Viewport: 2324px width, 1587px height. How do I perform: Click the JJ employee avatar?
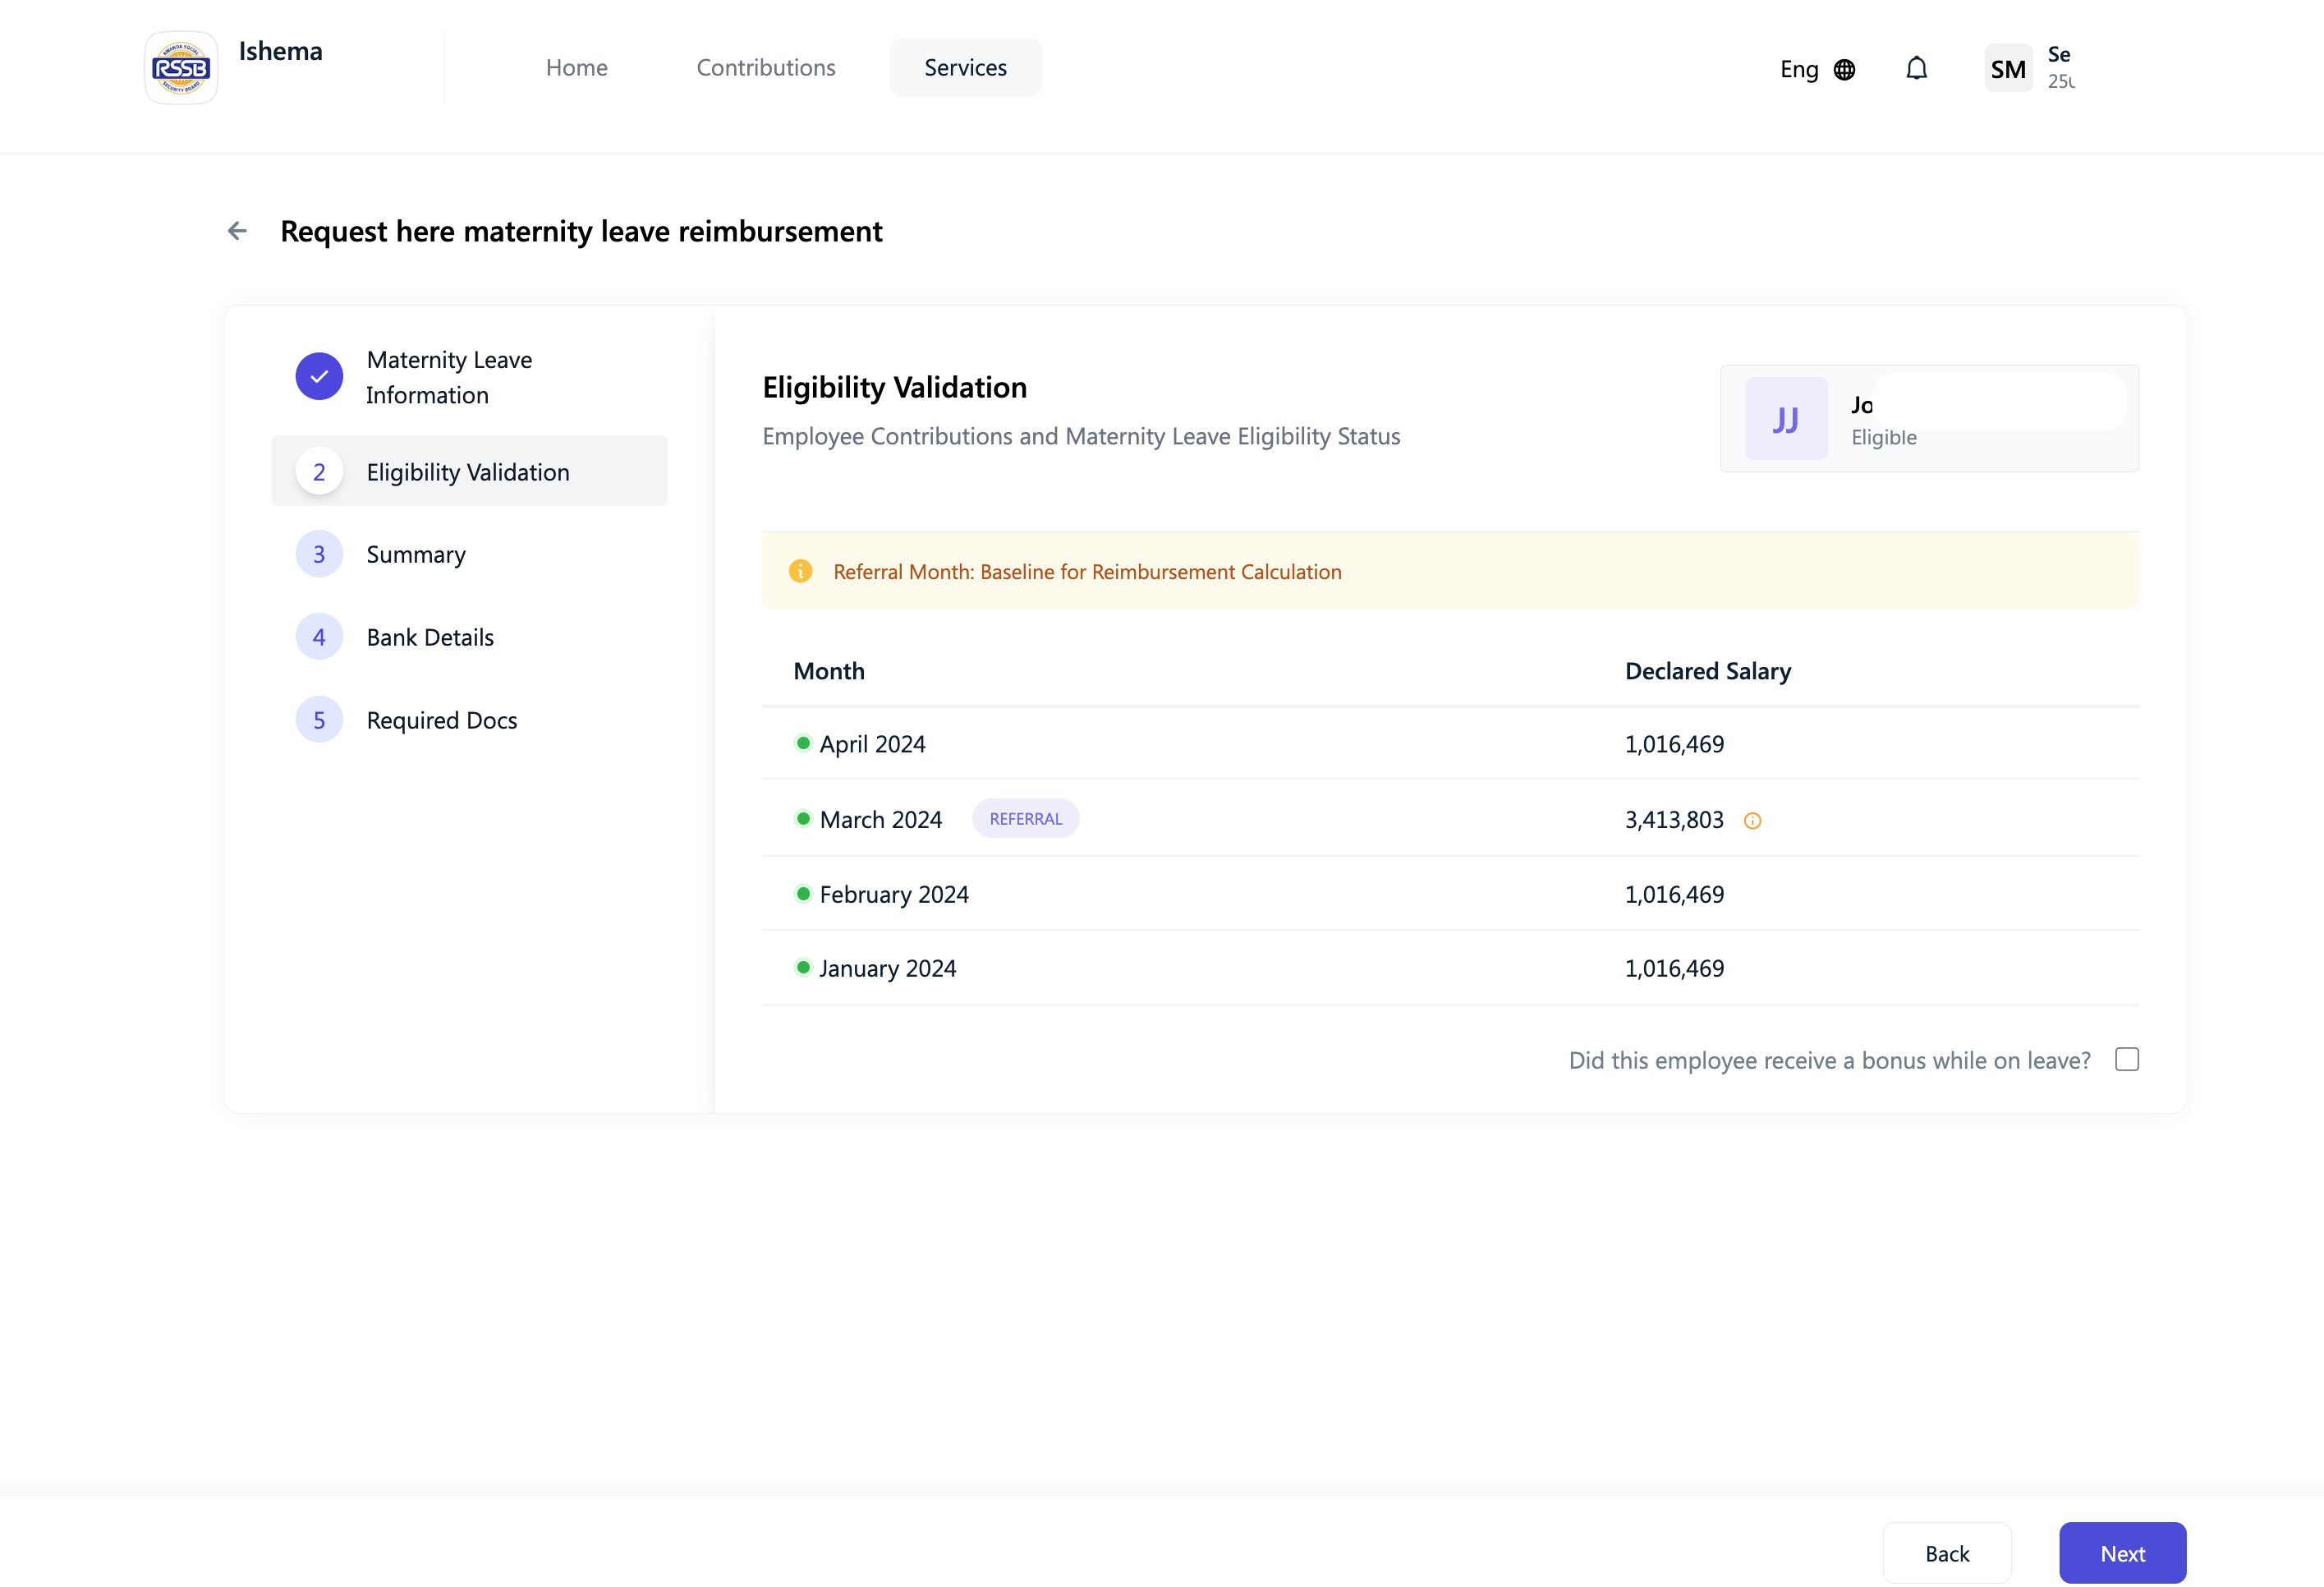coord(1786,419)
